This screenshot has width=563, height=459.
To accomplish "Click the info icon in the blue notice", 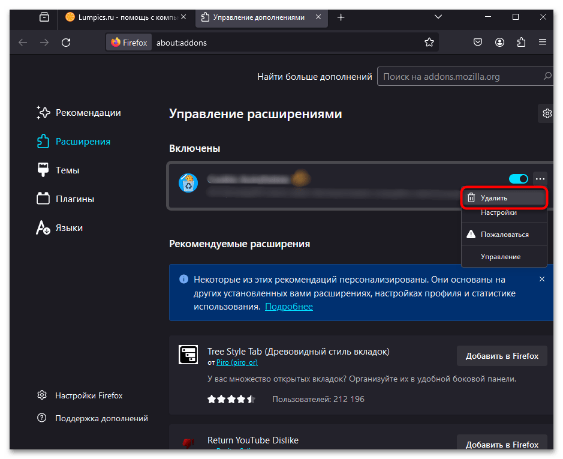I will pyautogui.click(x=183, y=279).
